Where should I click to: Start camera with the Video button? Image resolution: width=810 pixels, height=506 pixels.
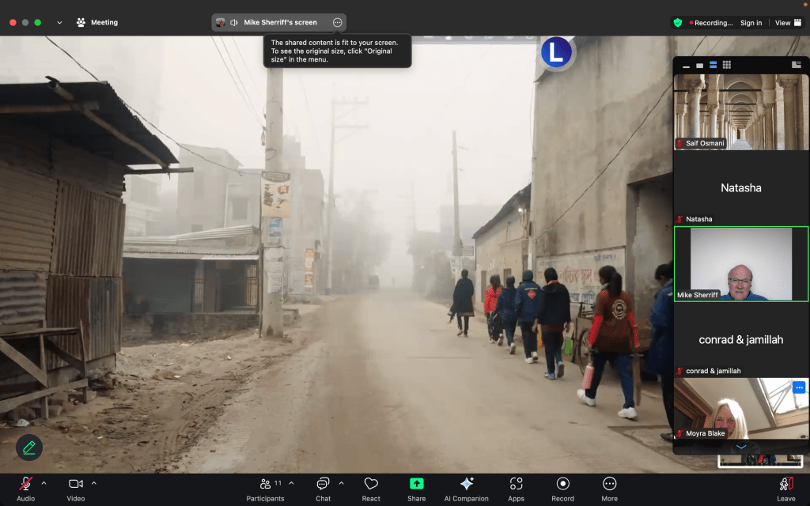tap(76, 484)
